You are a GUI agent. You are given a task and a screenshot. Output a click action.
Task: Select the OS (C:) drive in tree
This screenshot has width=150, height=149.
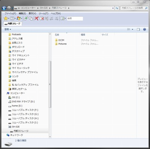[14, 97]
